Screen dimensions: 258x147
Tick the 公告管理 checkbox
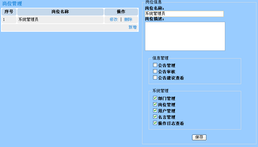pos(155,65)
